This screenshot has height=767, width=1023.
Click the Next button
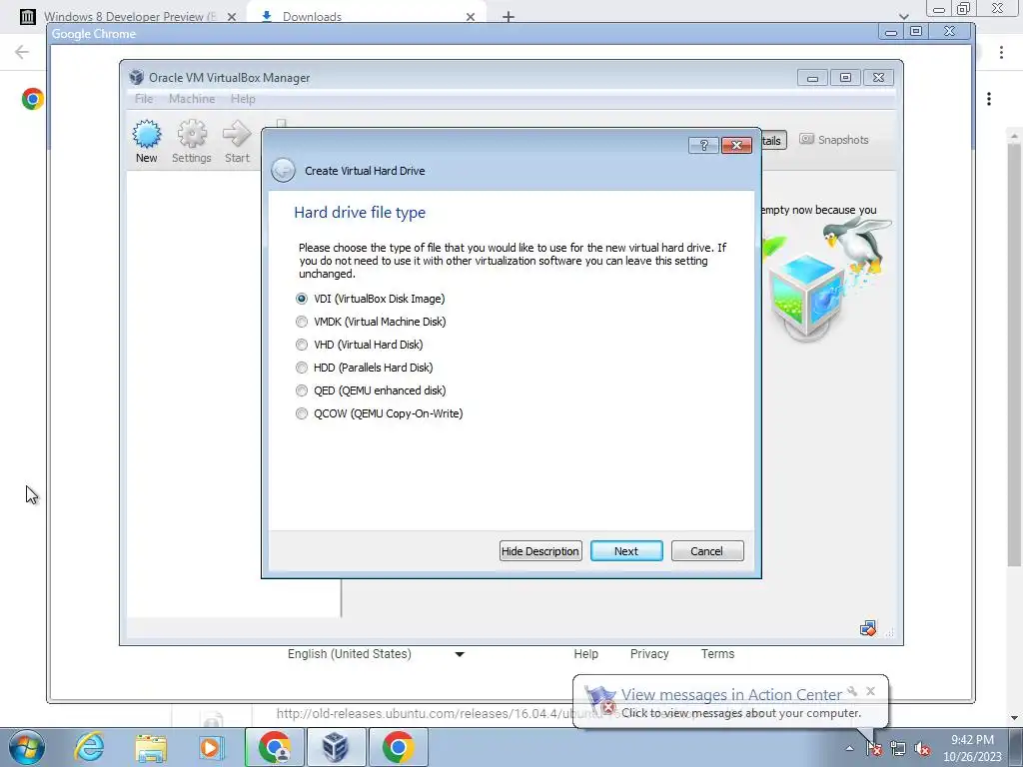coord(626,551)
